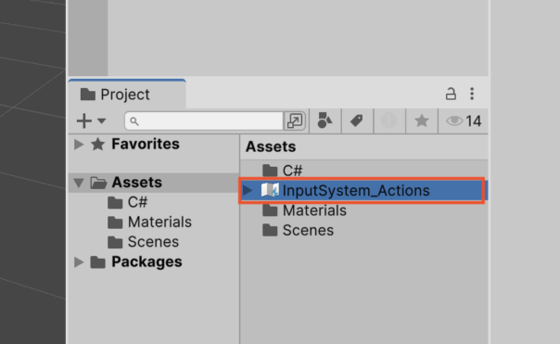Select the Project tab
This screenshot has width=560, height=344.
click(x=127, y=95)
